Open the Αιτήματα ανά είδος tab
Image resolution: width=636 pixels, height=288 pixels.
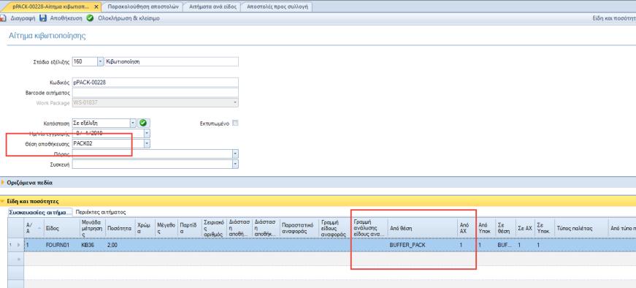click(212, 7)
